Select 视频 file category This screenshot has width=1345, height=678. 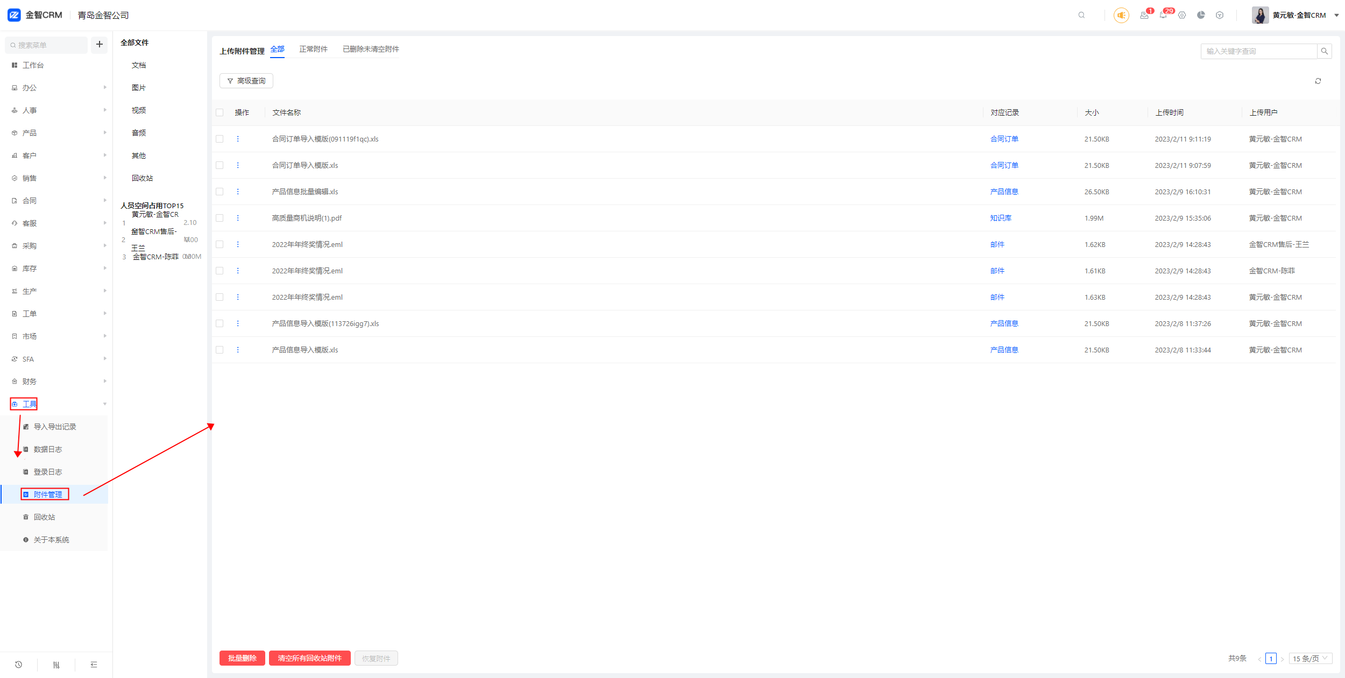(x=139, y=110)
